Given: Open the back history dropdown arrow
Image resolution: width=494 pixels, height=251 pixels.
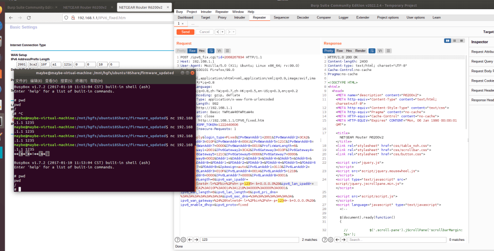Looking at the screenshot, I should pyautogui.click(x=223, y=32).
